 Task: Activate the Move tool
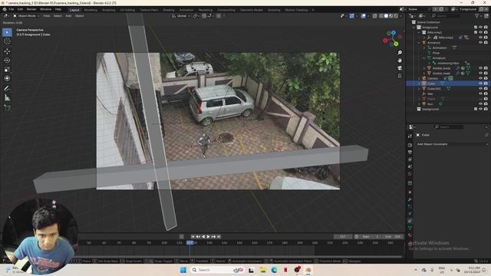click(x=7, y=51)
